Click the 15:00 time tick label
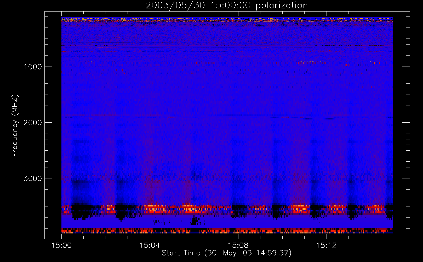 coord(61,245)
